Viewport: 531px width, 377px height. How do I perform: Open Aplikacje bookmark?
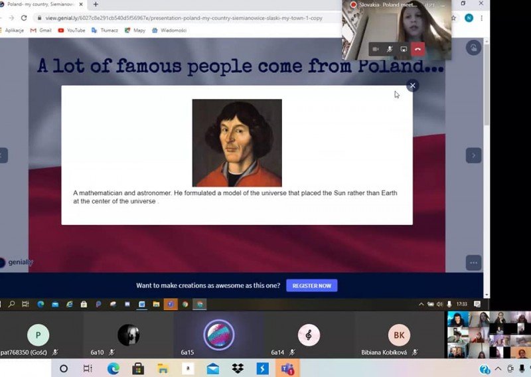tap(12, 30)
